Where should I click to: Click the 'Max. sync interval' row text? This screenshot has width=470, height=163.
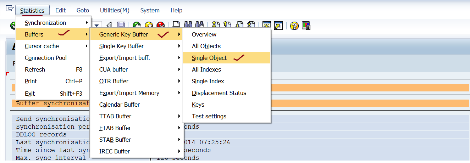pyautogui.click(x=51, y=158)
